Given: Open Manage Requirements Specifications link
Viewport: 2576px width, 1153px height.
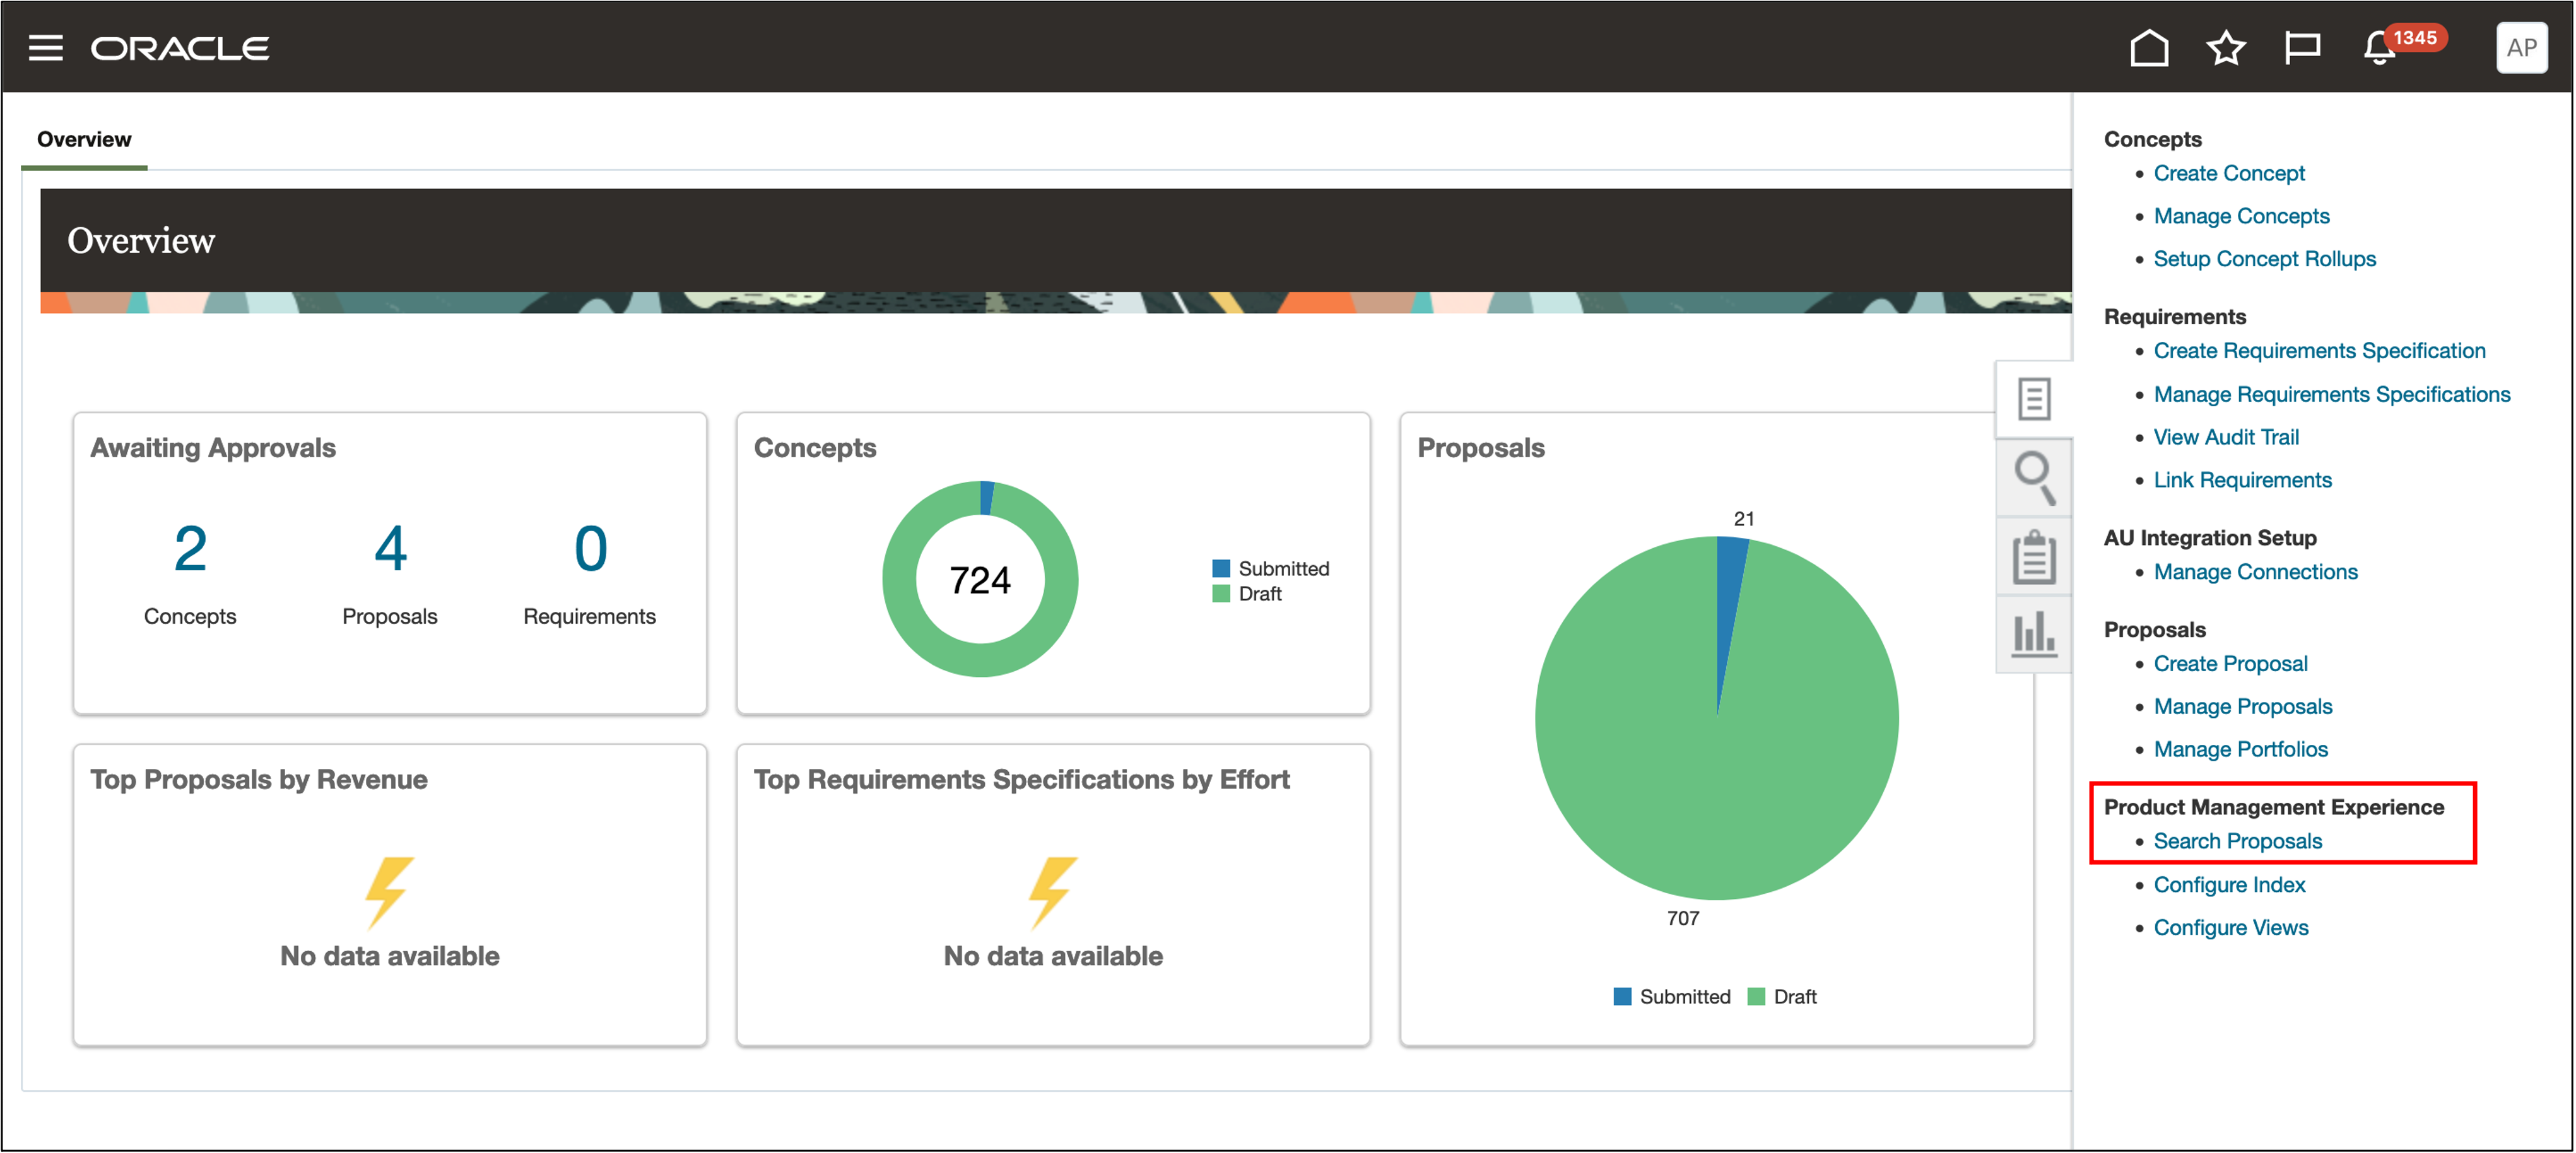Looking at the screenshot, I should 2331,394.
